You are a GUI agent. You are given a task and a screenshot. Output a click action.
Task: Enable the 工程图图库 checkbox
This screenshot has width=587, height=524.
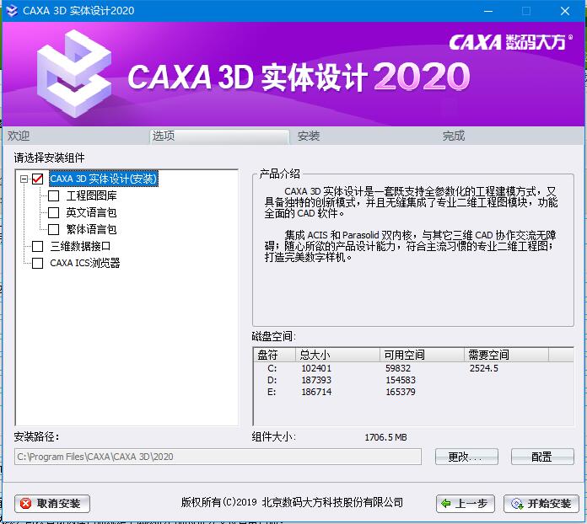53,195
